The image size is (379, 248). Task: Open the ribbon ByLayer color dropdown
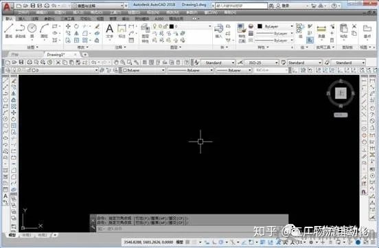(275, 26)
